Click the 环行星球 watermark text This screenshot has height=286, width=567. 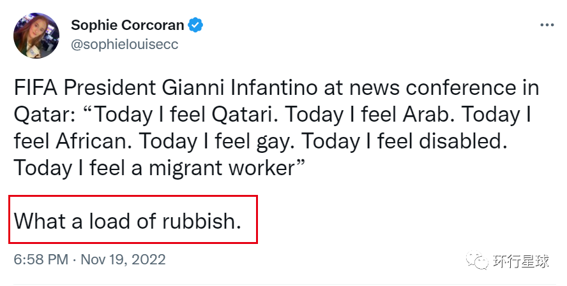521,261
